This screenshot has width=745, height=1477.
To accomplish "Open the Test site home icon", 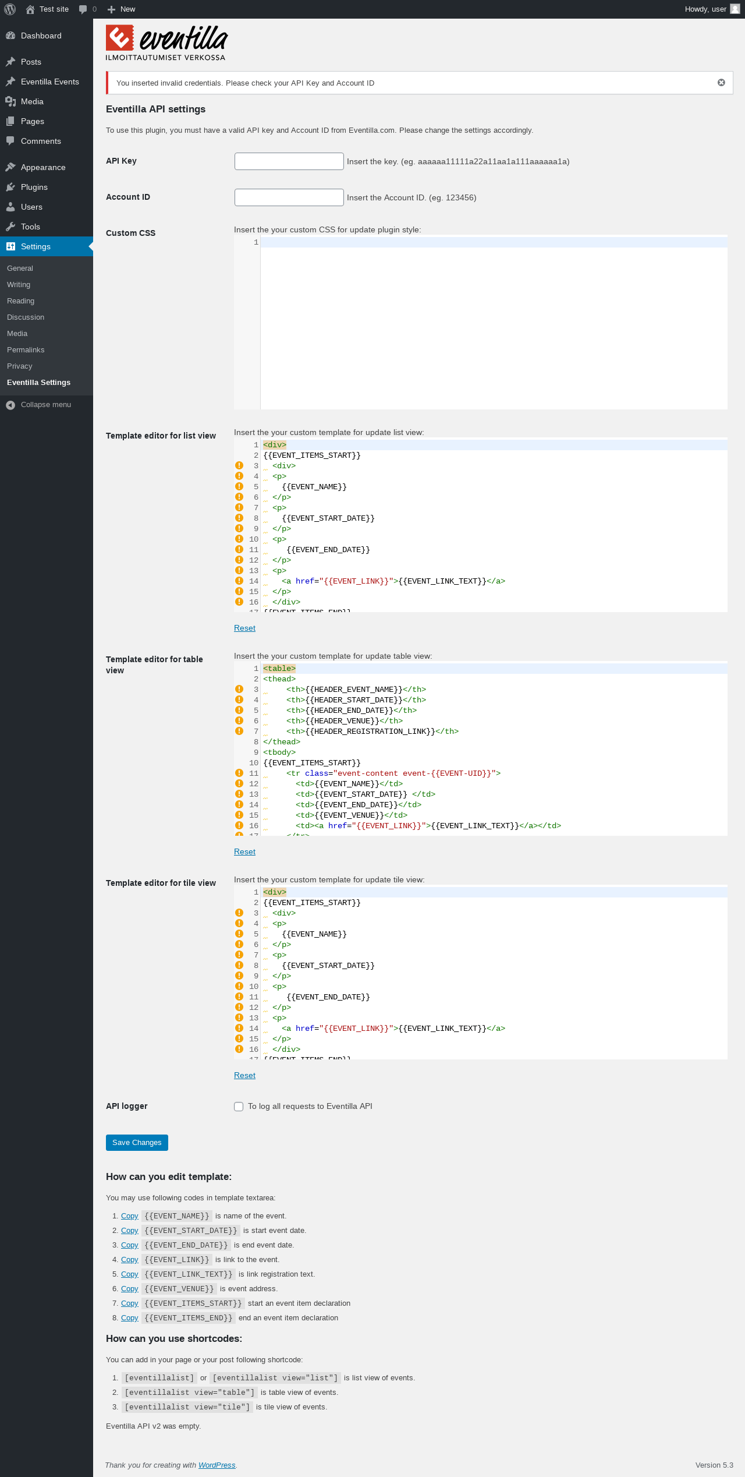I will (x=30, y=9).
